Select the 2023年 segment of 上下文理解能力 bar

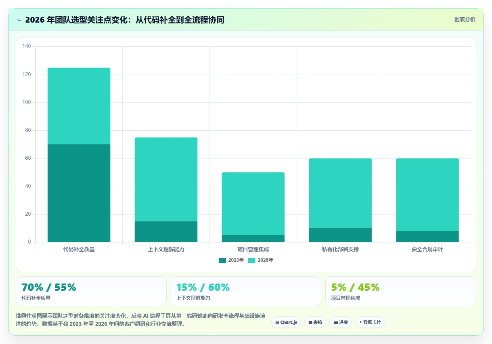coord(166,231)
